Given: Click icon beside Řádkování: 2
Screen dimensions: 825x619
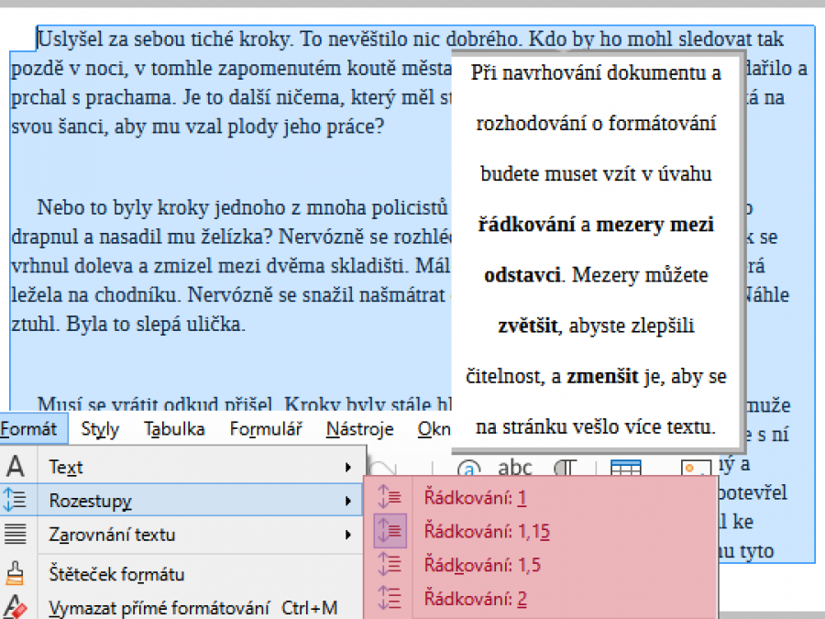Looking at the screenshot, I should [390, 598].
